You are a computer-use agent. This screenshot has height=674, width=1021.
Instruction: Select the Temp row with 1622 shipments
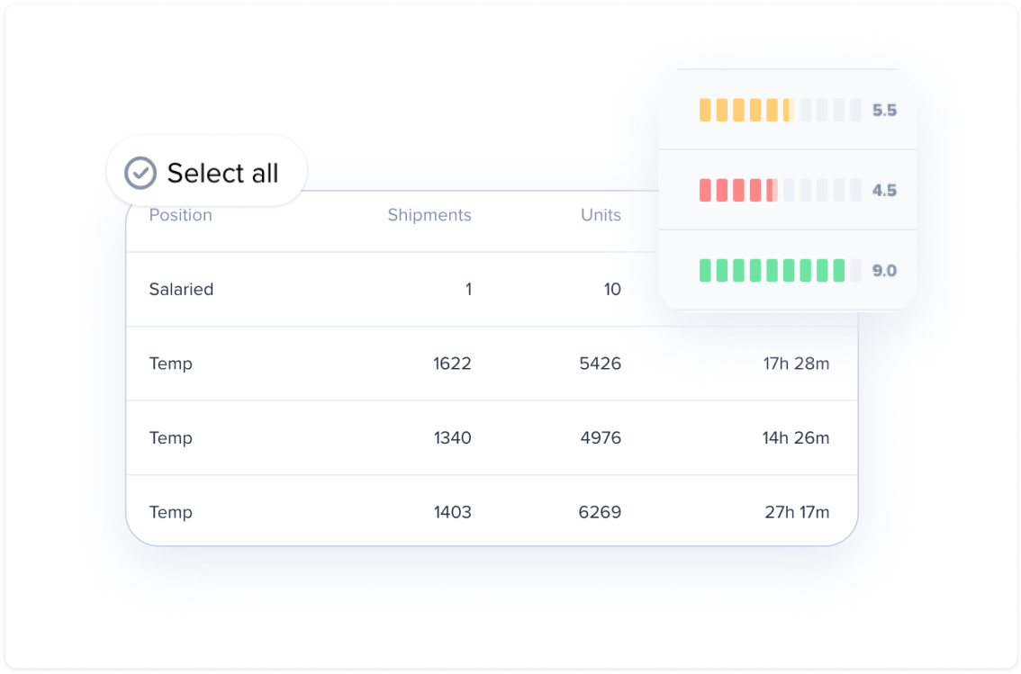pos(492,364)
